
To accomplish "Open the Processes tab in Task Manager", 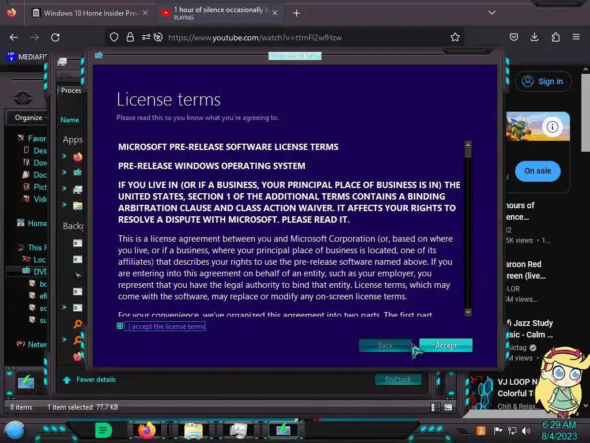I will (x=71, y=91).
